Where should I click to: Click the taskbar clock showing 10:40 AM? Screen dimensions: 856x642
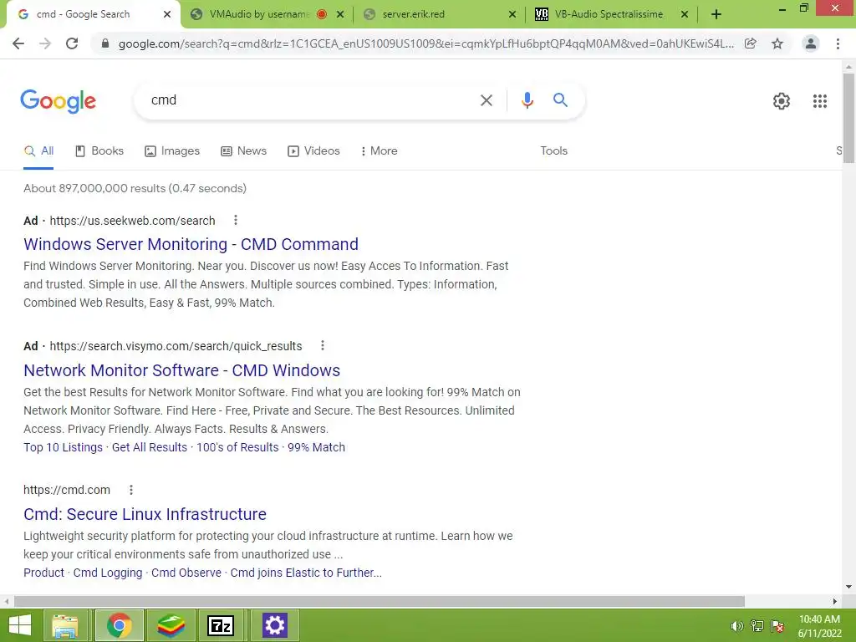pyautogui.click(x=819, y=626)
